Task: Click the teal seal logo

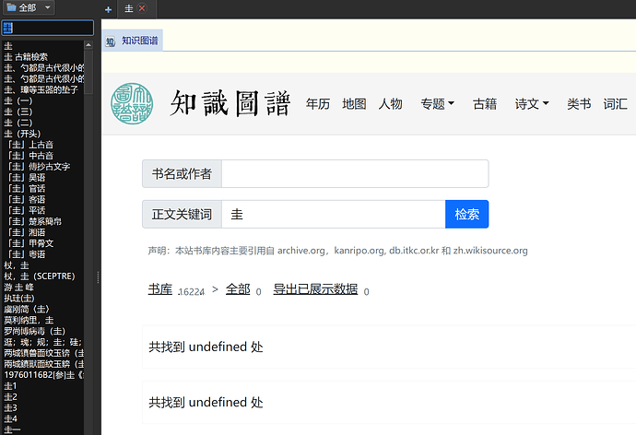Action: click(x=132, y=103)
